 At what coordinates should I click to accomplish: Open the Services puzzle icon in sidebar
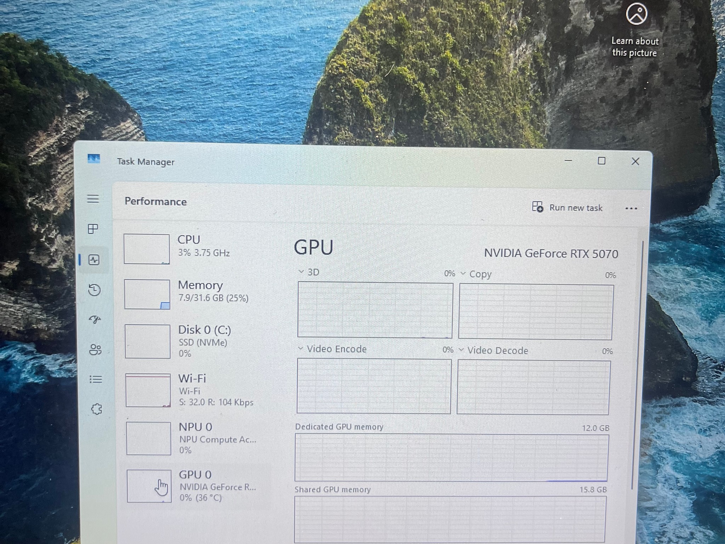(x=96, y=409)
